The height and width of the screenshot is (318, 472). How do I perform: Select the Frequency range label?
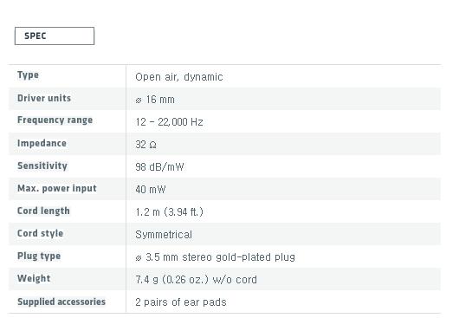[x=55, y=120]
